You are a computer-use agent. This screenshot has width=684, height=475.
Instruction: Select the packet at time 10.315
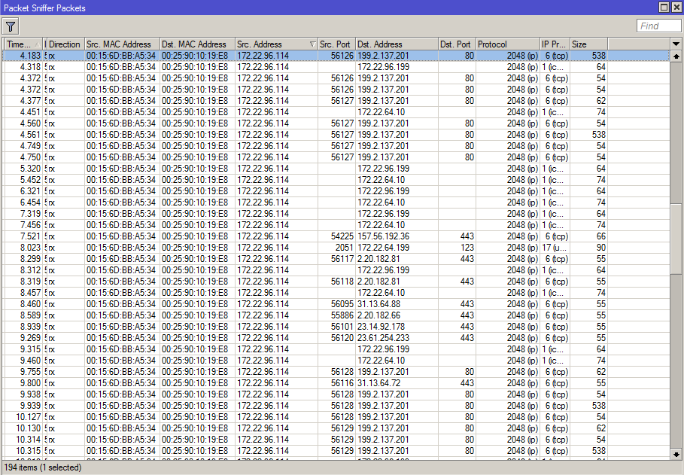[x=336, y=451]
